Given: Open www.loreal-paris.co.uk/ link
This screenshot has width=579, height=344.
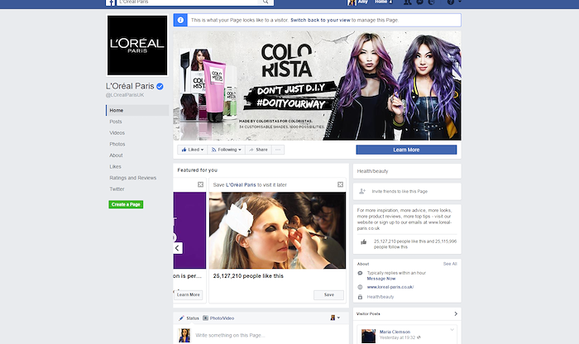Looking at the screenshot, I should [390, 287].
